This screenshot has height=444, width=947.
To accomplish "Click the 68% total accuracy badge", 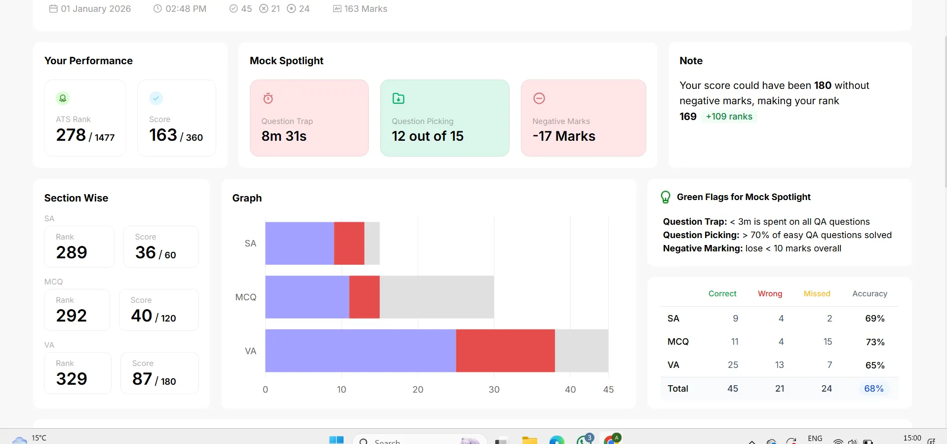I will click(x=874, y=389).
